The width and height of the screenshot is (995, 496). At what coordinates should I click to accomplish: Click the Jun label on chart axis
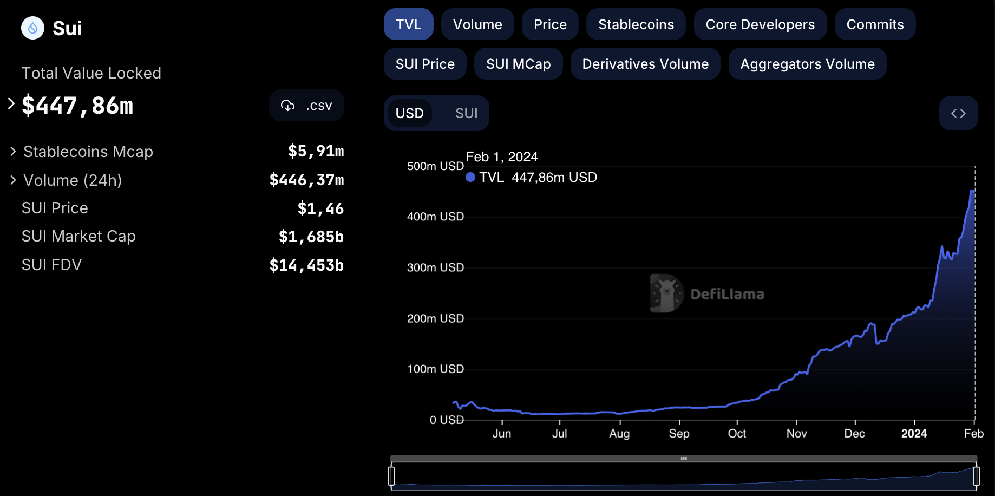coord(502,434)
